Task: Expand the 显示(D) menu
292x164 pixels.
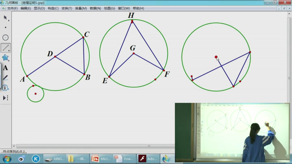Action: pos(39,8)
